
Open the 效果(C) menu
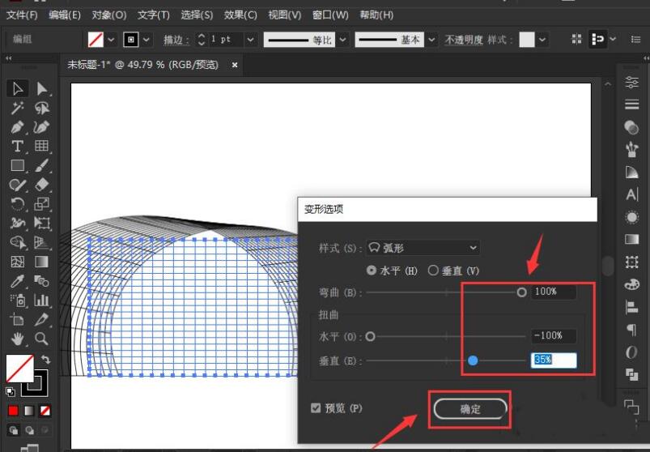click(240, 15)
